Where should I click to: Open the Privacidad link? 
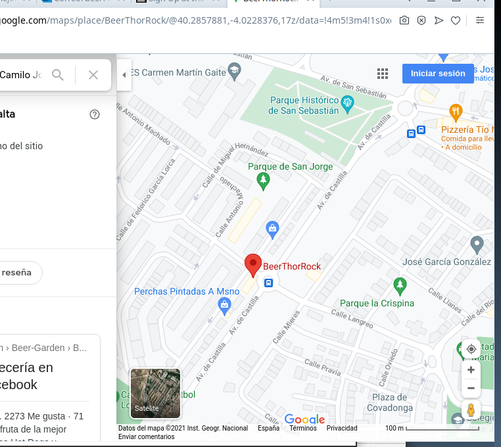tap(342, 428)
